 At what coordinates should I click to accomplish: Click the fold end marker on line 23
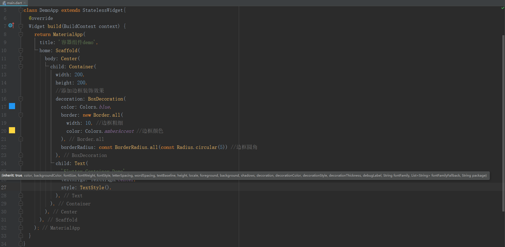coord(21,155)
